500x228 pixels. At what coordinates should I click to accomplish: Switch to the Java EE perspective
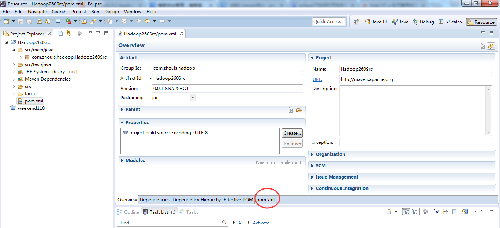[376, 22]
